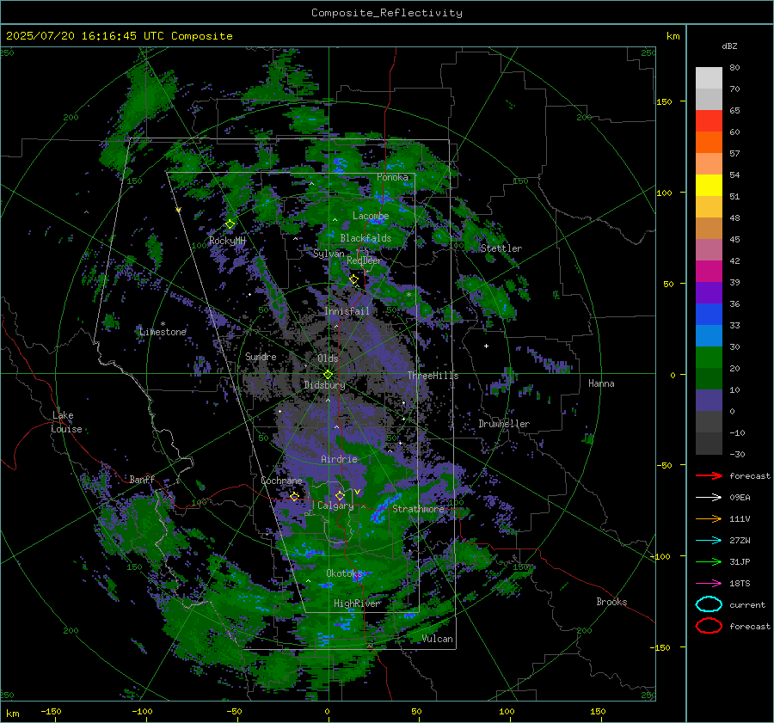Click the Limestone map label
This screenshot has height=723, width=774.
[x=163, y=332]
